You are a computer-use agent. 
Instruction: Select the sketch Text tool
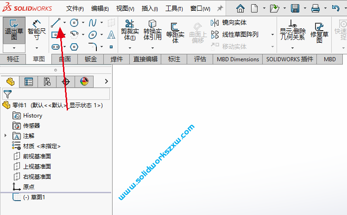click(x=111, y=35)
